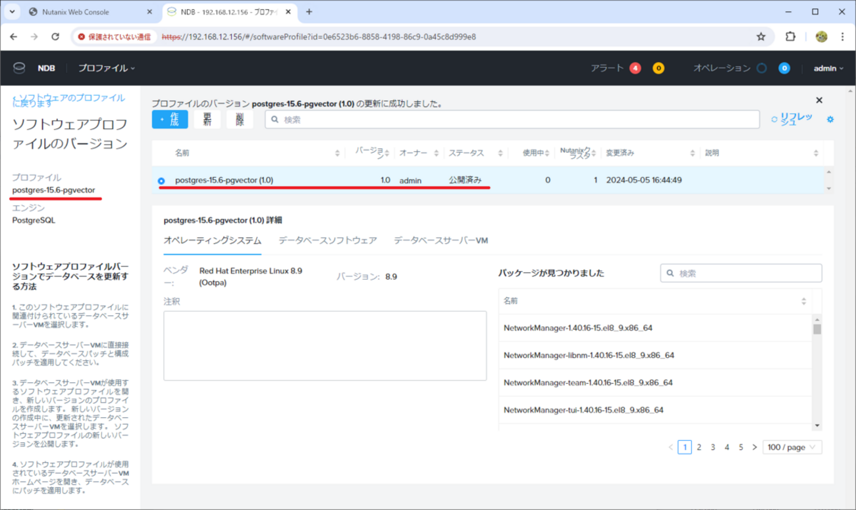
Task: Select current package page 1
Action: point(685,447)
